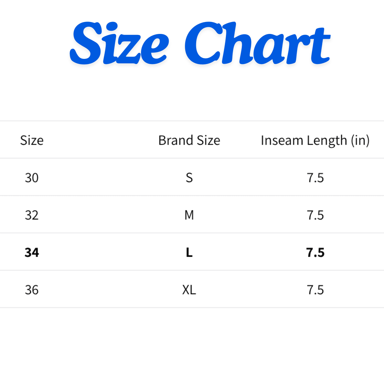Screen dimensions: 384x384
Task: Click the 7.5 inseam value for size 30
Action: click(315, 178)
